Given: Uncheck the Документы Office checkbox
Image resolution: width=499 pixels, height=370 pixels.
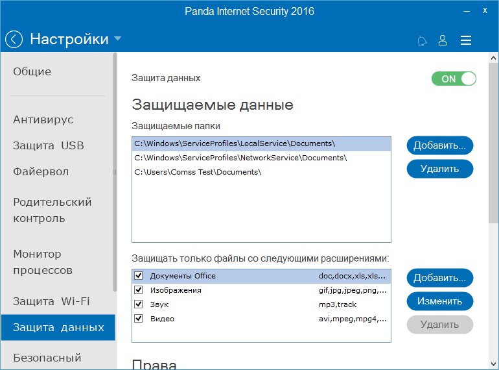Looking at the screenshot, I should (139, 275).
